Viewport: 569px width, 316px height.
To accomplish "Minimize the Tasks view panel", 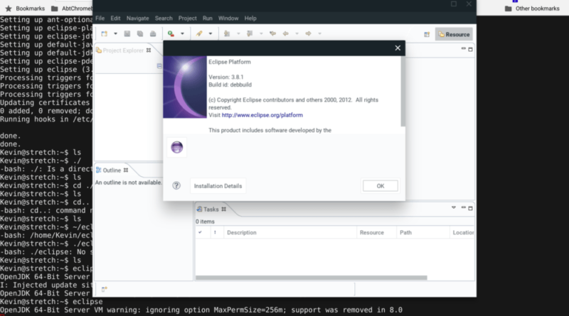I will 464,207.
